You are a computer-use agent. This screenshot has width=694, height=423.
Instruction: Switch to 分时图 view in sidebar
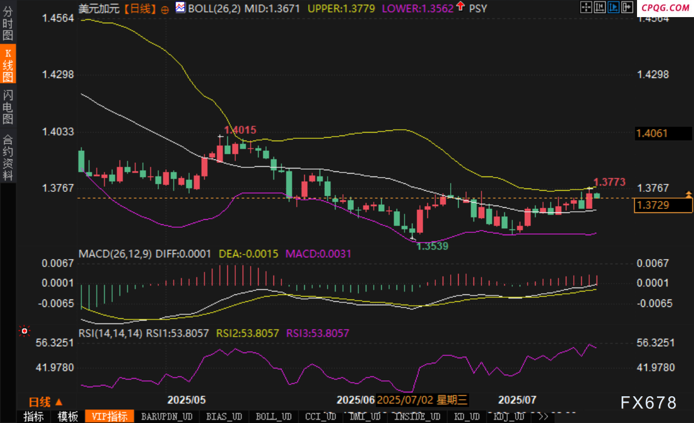(8, 23)
